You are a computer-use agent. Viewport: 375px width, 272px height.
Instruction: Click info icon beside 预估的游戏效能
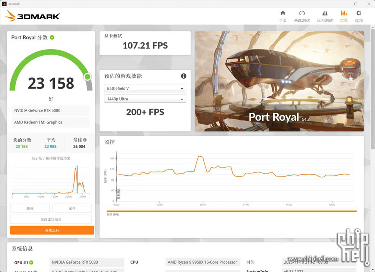[184, 76]
